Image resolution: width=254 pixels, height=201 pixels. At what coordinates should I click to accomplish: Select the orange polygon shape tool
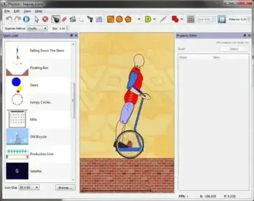point(128,19)
